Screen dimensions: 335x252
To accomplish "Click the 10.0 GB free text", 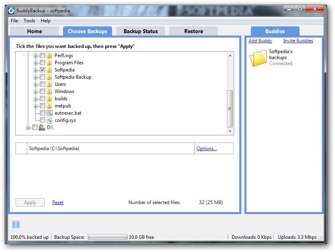I will (142, 237).
